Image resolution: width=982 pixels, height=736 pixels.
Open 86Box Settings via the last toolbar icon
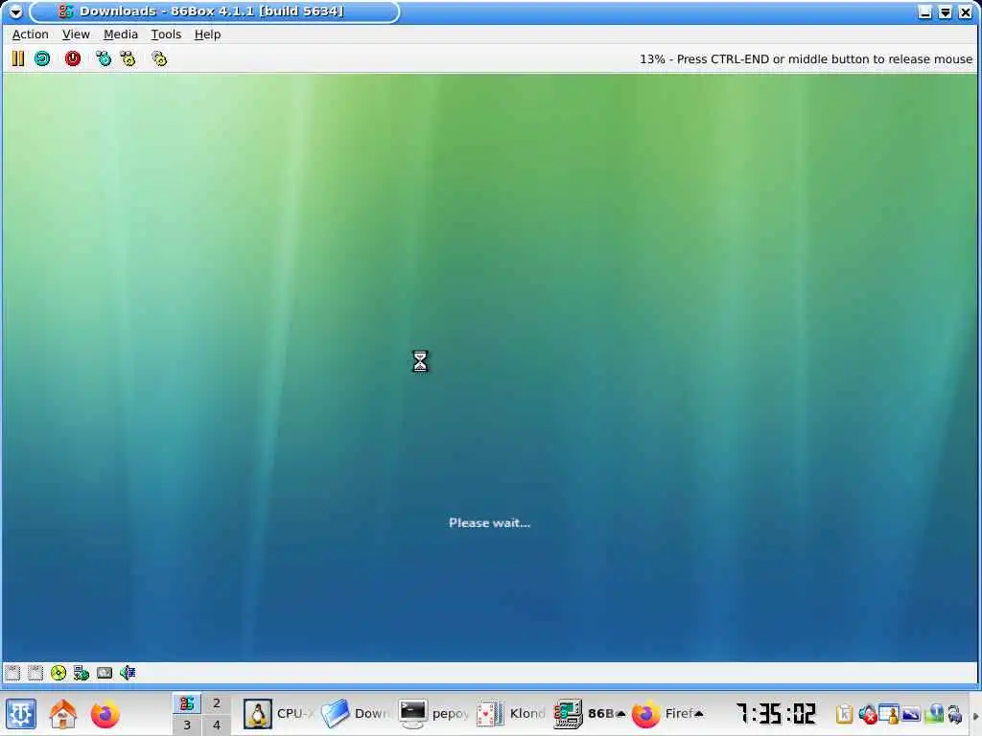(x=159, y=58)
